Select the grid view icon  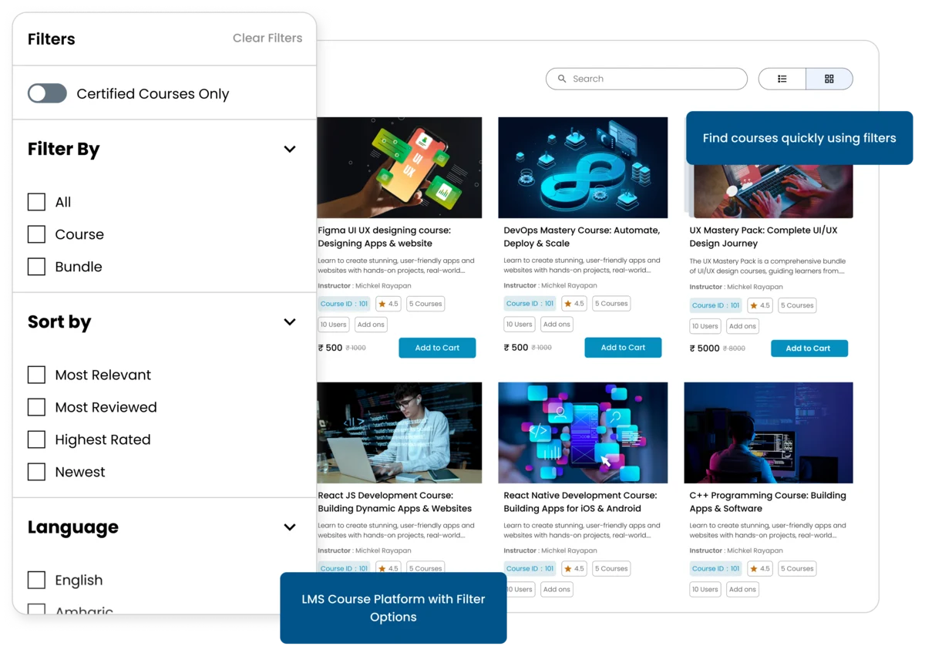829,79
